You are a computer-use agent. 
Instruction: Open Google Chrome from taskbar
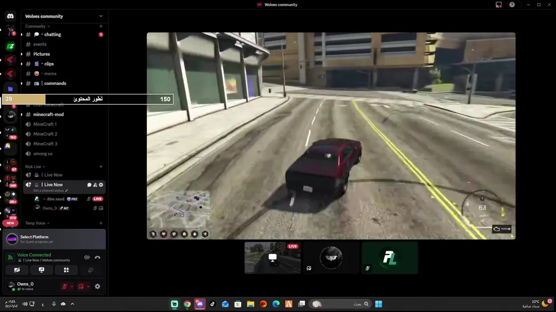coord(187,304)
